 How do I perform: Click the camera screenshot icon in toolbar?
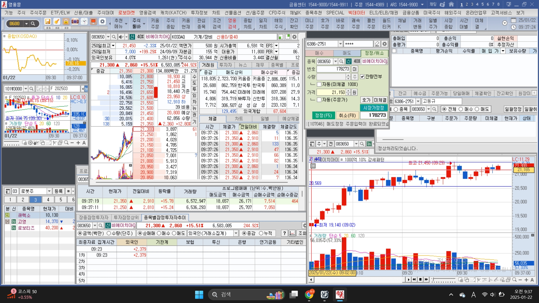[75, 22]
